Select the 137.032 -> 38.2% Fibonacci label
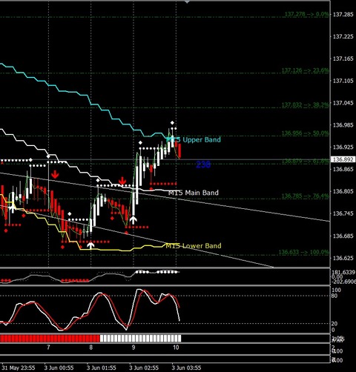The height and width of the screenshot is (372, 356). tap(306, 104)
